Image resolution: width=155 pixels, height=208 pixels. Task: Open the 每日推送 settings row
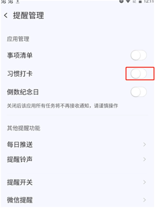[x=78, y=144]
